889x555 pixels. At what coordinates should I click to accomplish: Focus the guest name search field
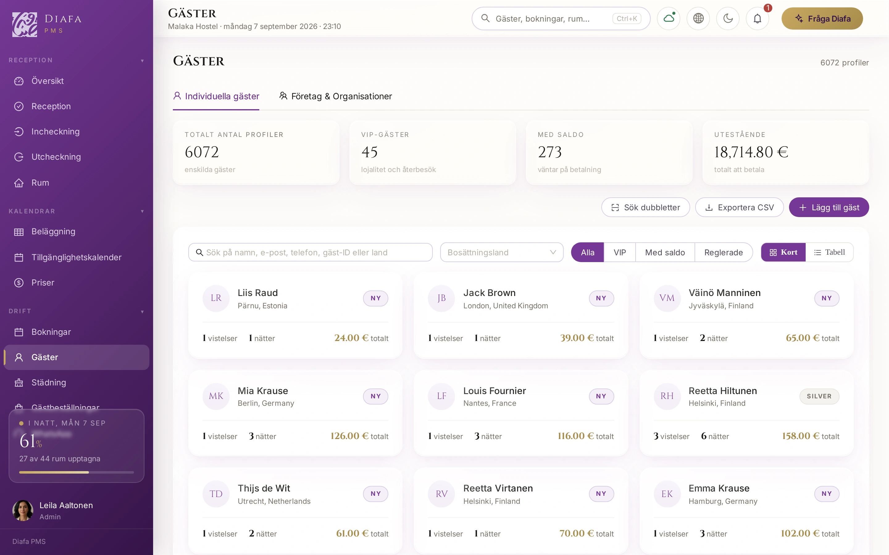(x=311, y=252)
